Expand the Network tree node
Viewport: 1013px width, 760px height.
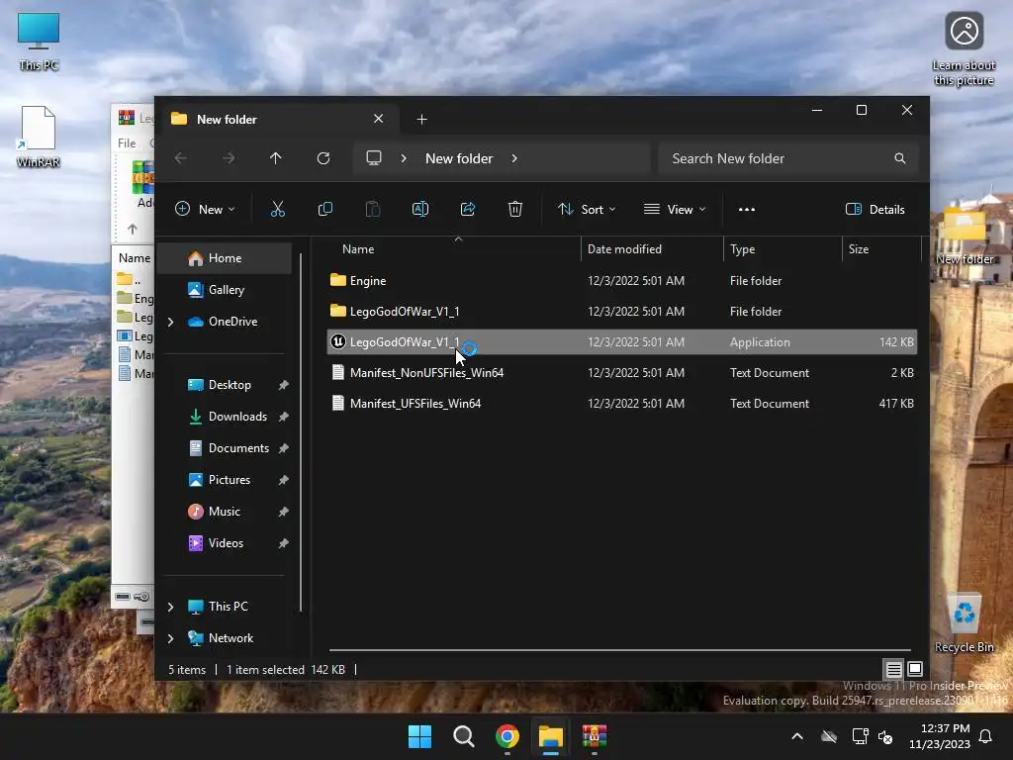tap(170, 638)
